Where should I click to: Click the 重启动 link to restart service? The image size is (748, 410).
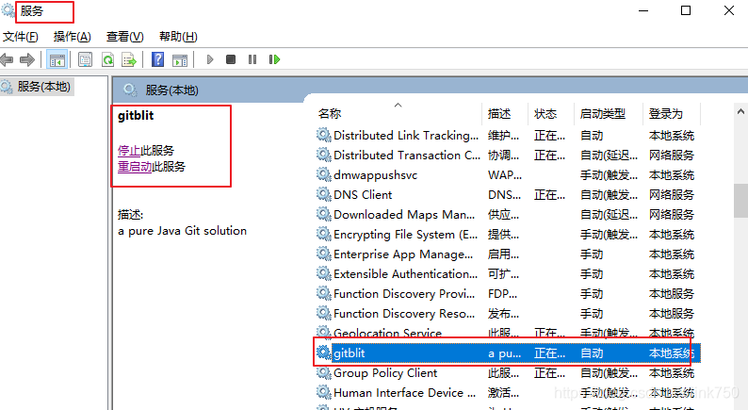(x=135, y=167)
